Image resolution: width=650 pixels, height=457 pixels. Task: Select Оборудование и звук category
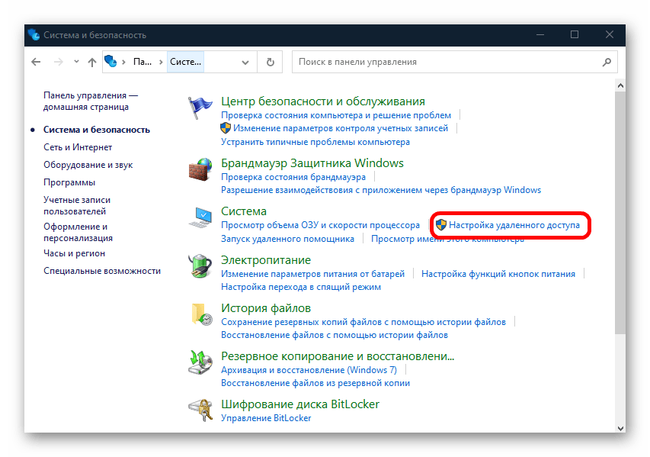(x=88, y=165)
